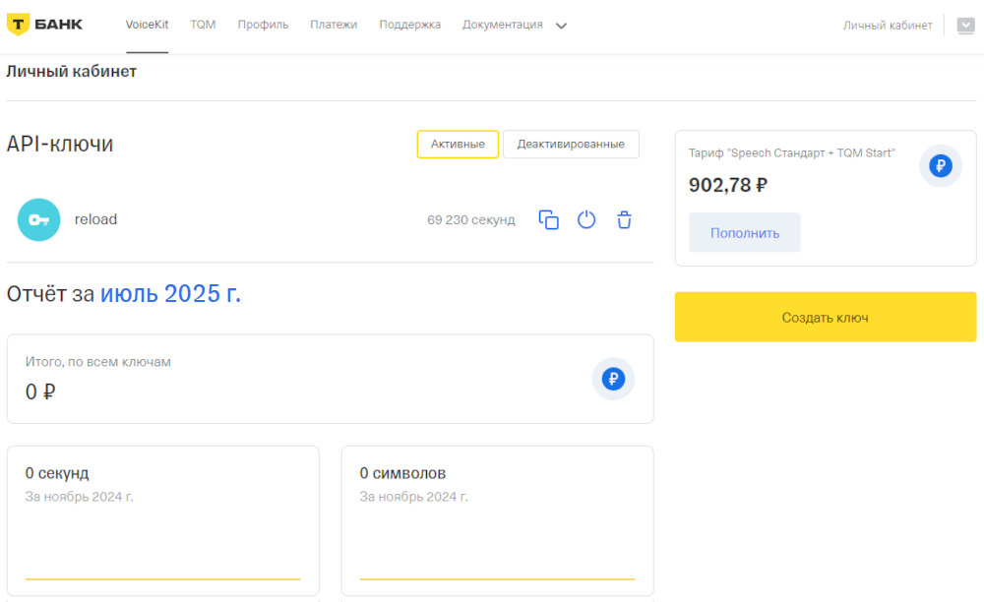Delete the reload key via trash icon

(x=624, y=220)
